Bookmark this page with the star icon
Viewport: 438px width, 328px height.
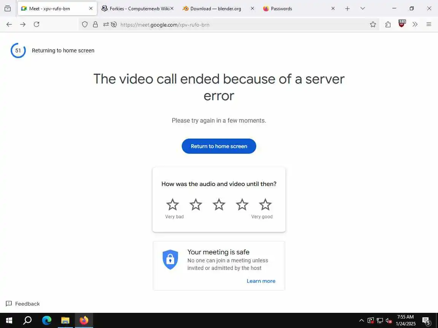pyautogui.click(x=373, y=25)
